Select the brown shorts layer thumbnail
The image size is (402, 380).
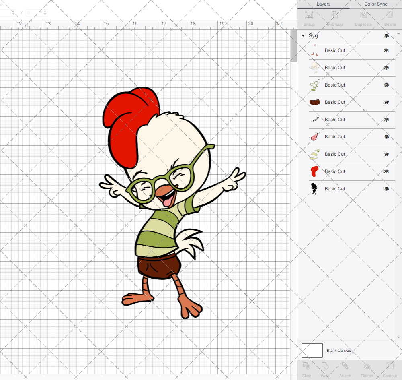pyautogui.click(x=315, y=102)
